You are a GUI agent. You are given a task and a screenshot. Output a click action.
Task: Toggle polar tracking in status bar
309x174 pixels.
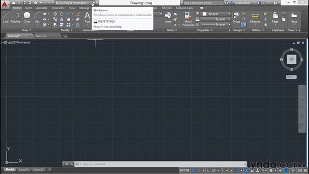(x=214, y=171)
